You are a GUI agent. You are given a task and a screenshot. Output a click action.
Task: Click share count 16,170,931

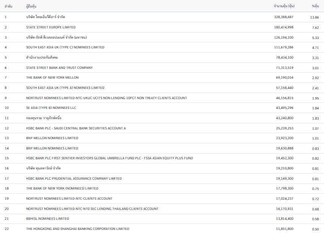click(x=285, y=209)
